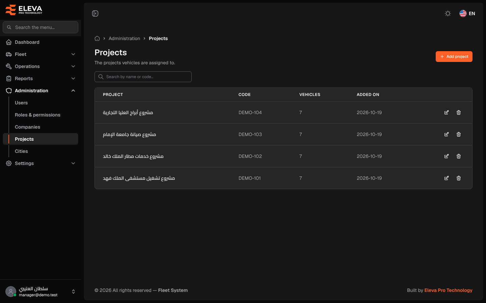Click the Fleet truck icon

pos(9,54)
